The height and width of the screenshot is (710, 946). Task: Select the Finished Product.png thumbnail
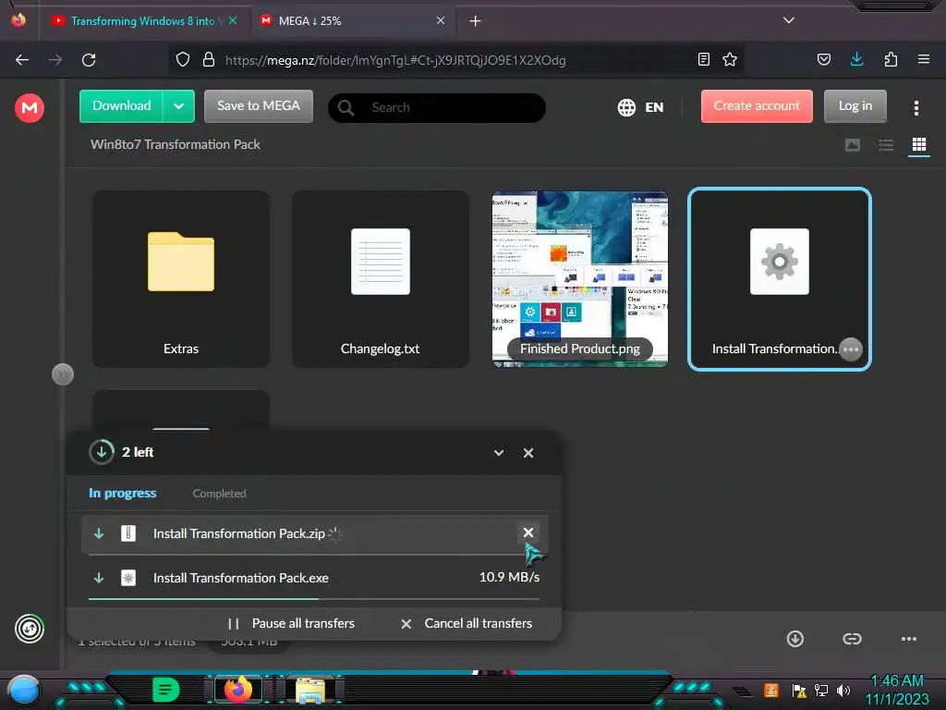(580, 279)
